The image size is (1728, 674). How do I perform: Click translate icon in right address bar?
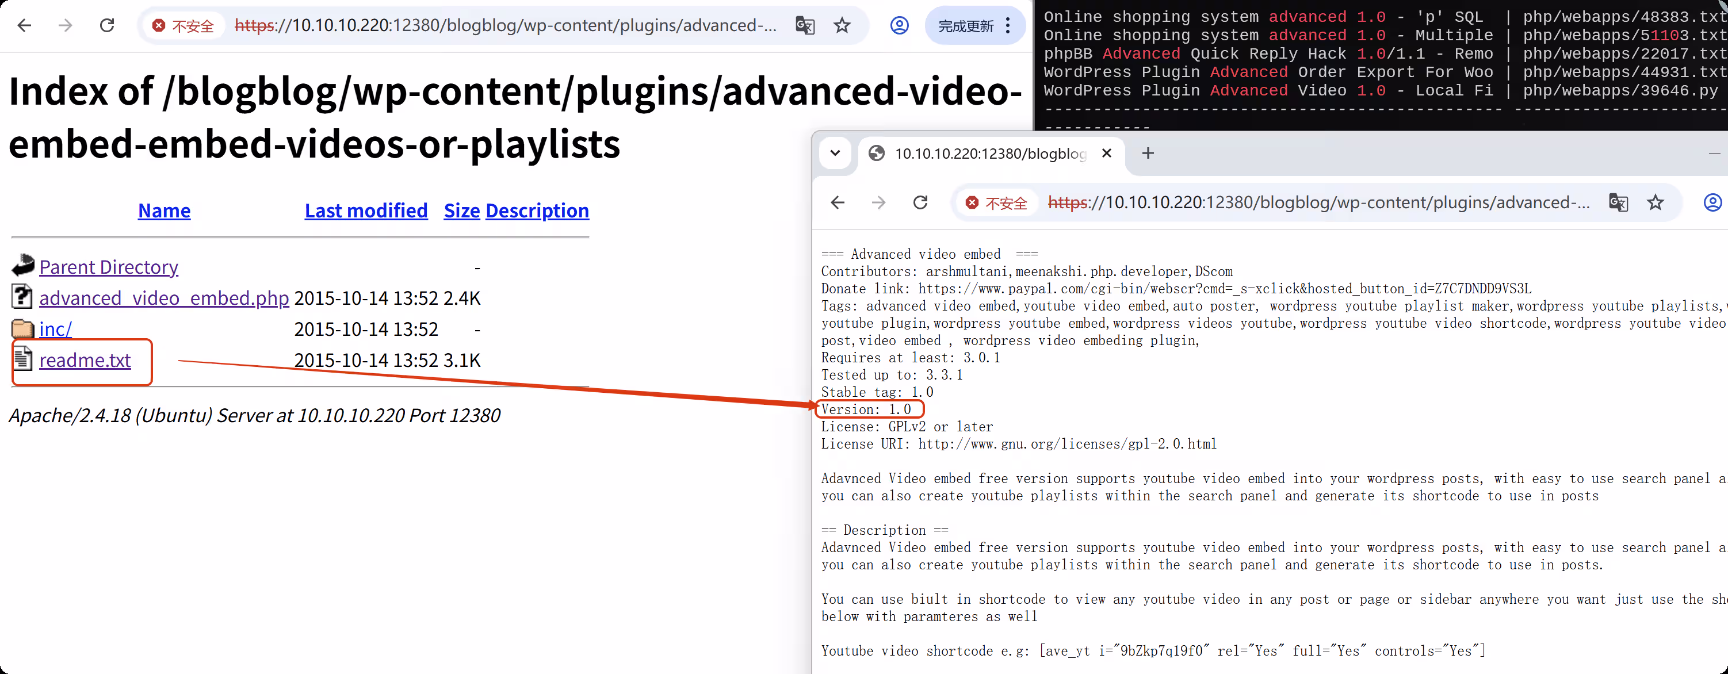click(x=1618, y=202)
